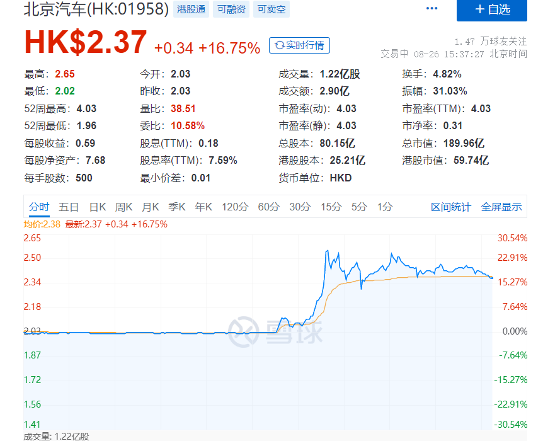543x441 pixels.
Task: Click the 股息率(TTM) value 7.59%
Action: coord(222,160)
